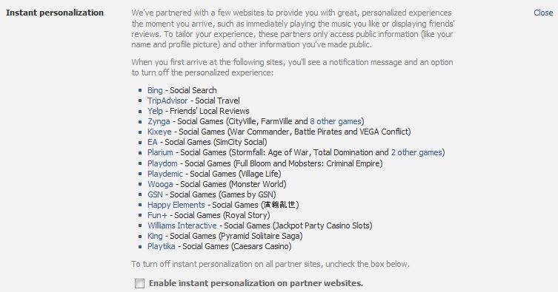Open the Kixeye link
The width and height of the screenshot is (558, 292).
tap(159, 132)
